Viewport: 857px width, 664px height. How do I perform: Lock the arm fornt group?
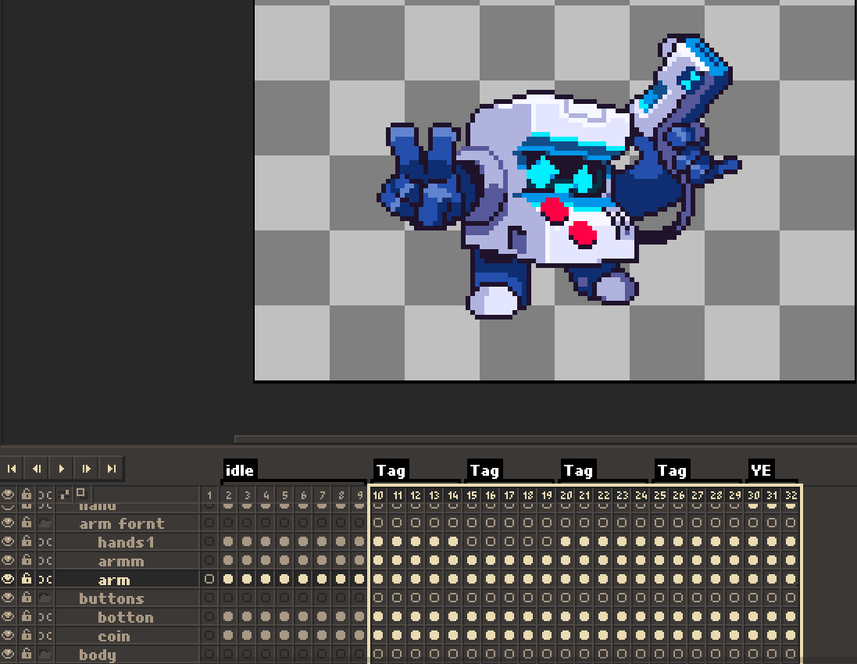click(x=27, y=523)
